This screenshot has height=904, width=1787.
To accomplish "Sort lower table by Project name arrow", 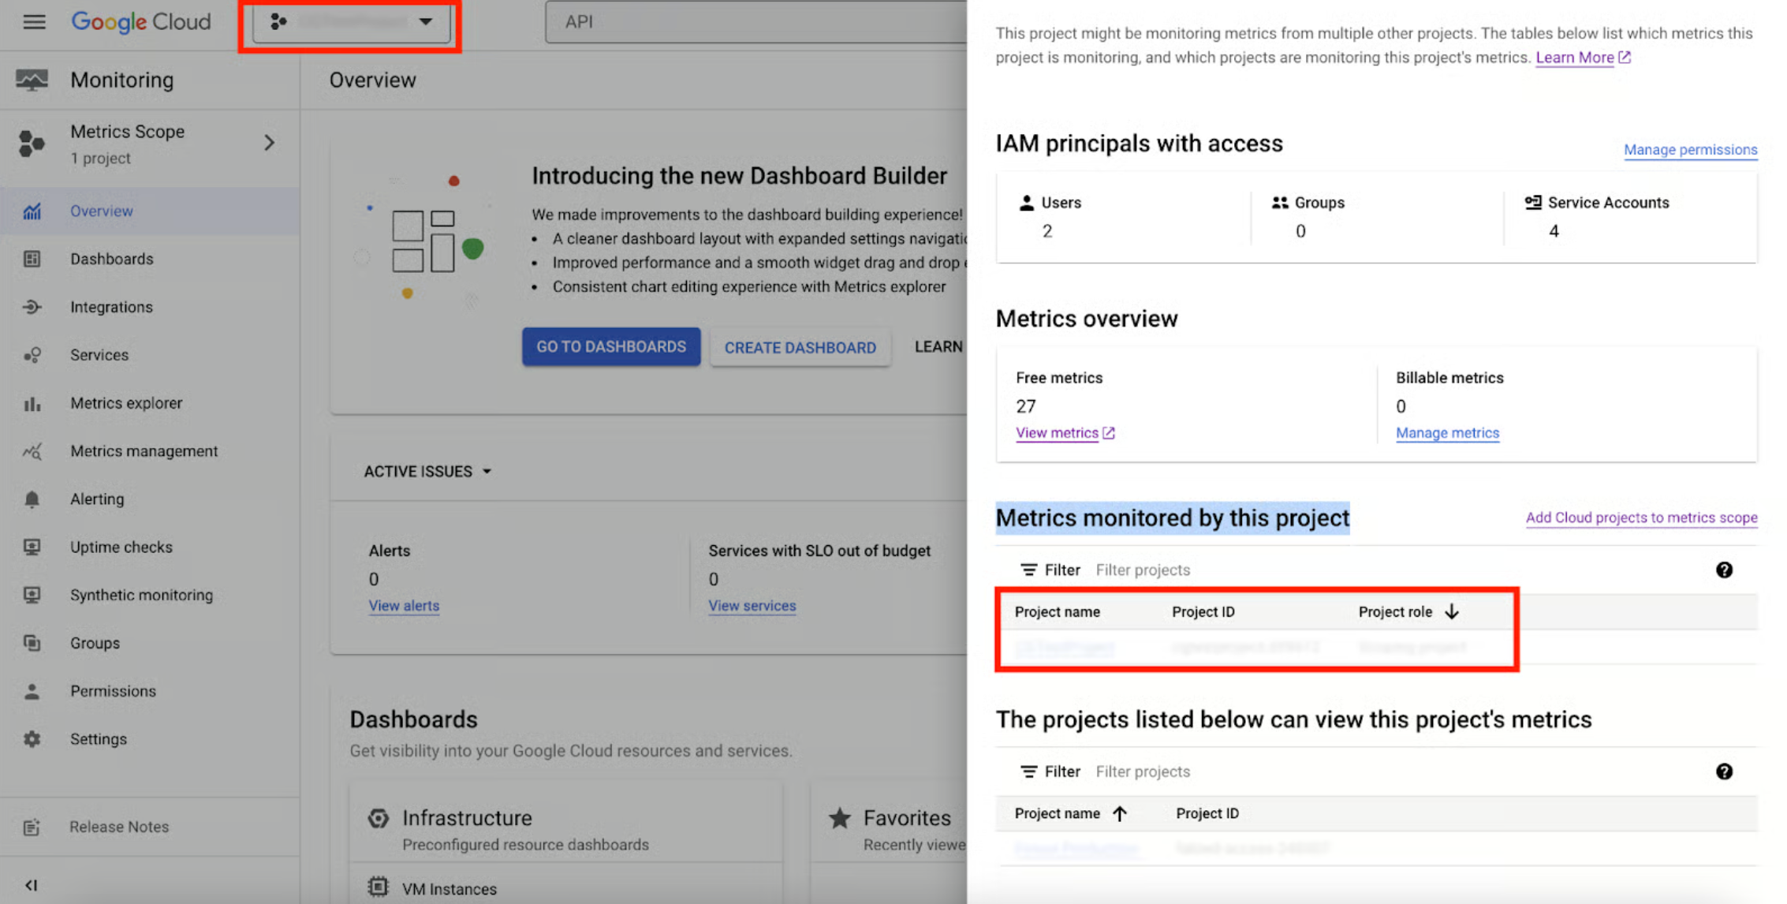I will click(1120, 814).
